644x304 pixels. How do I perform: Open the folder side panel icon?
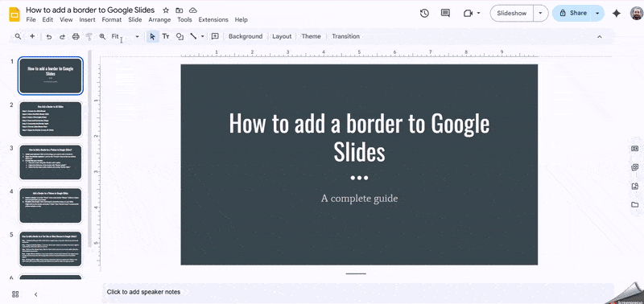pyautogui.click(x=635, y=204)
